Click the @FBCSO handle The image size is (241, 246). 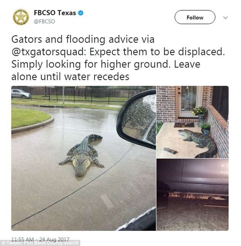44,21
